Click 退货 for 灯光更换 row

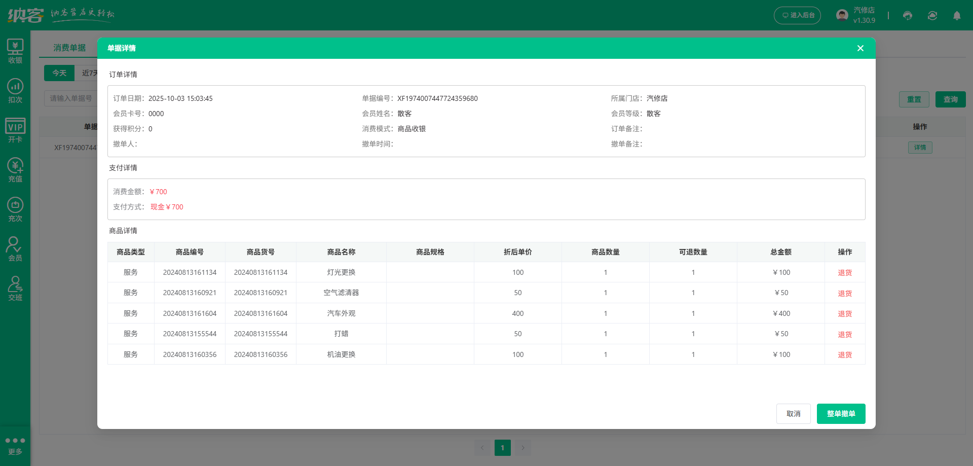(x=844, y=273)
